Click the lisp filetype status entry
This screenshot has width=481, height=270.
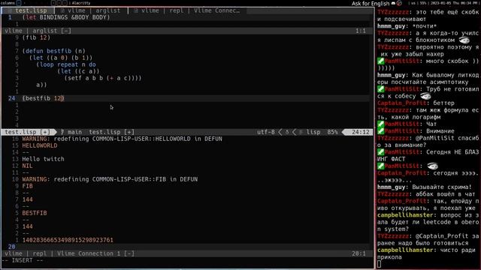pyautogui.click(x=313, y=132)
